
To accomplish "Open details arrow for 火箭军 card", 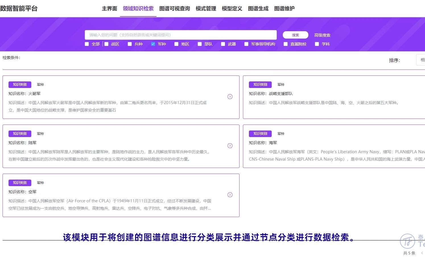I will [x=230, y=97].
